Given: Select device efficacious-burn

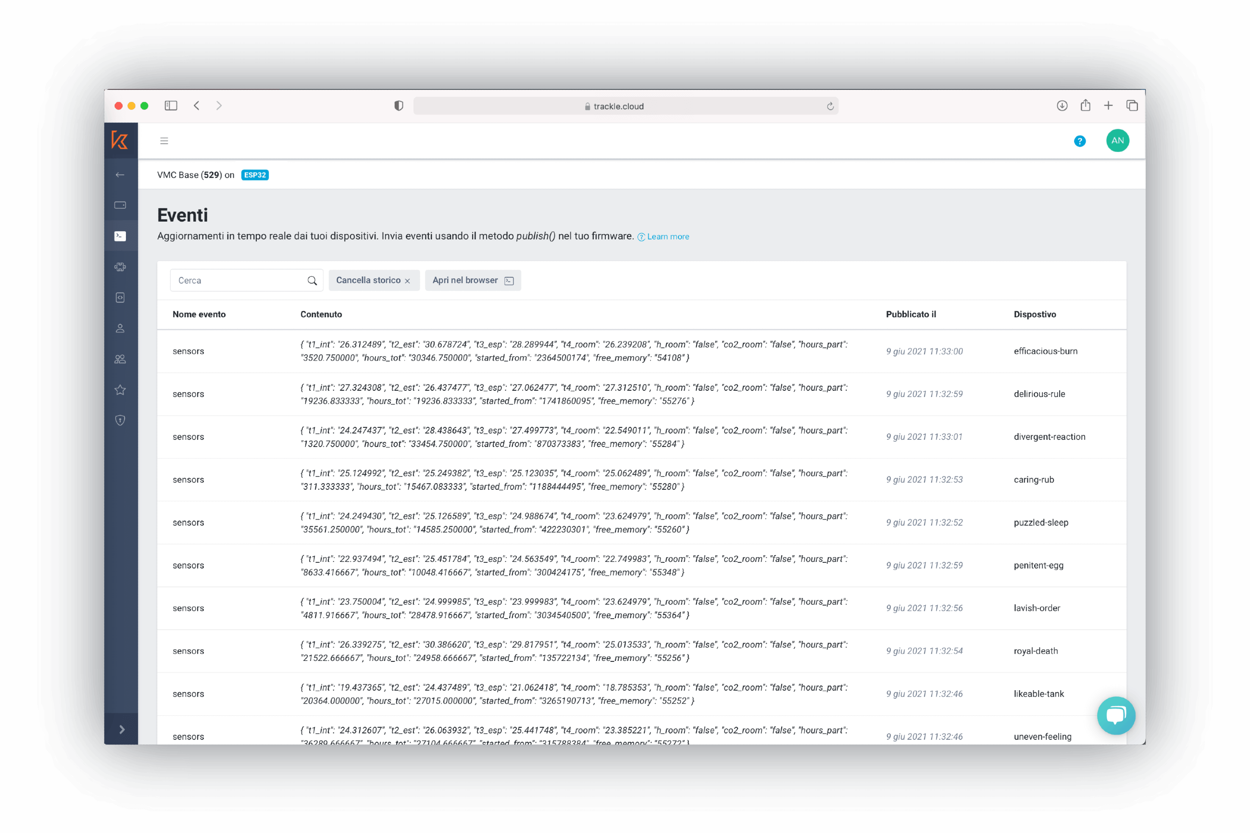Looking at the screenshot, I should pos(1046,351).
